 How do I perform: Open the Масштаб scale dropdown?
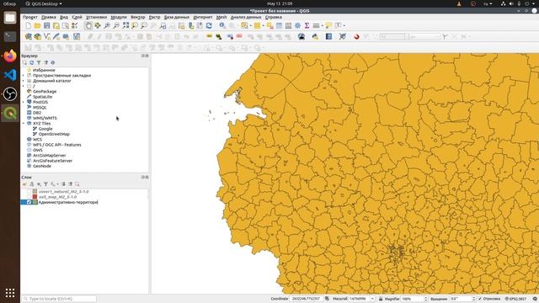[372, 299]
